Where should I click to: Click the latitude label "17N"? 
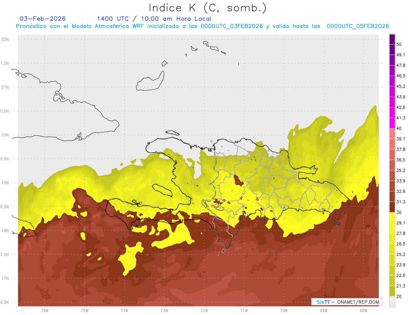point(6,278)
